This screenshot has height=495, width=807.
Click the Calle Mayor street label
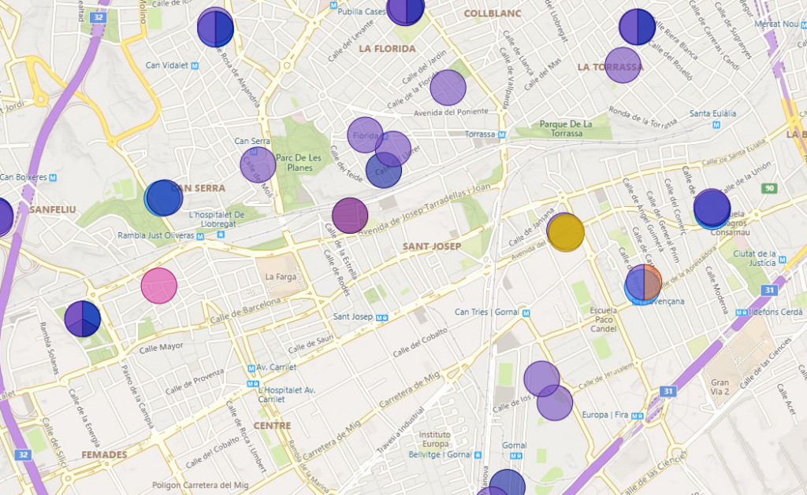point(161,348)
